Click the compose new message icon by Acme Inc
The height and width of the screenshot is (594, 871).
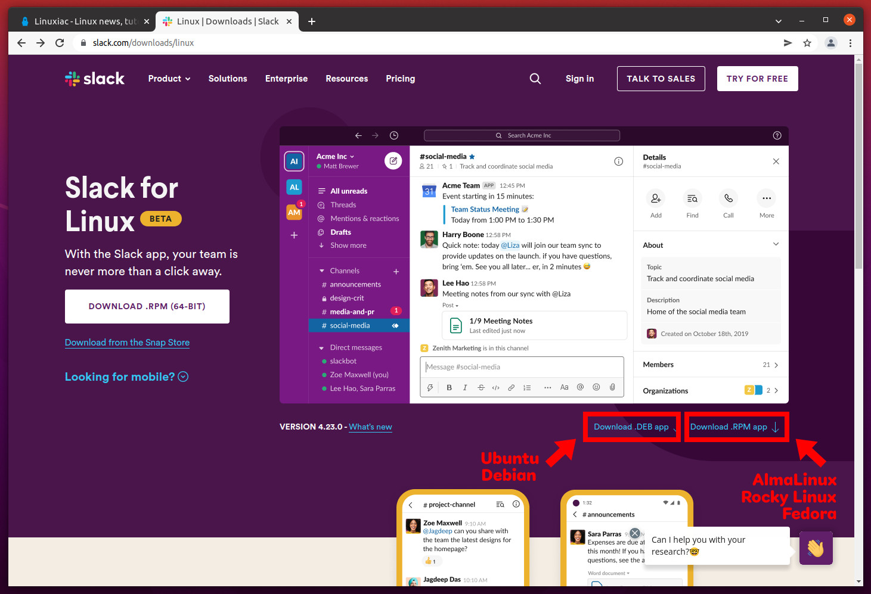tap(393, 160)
